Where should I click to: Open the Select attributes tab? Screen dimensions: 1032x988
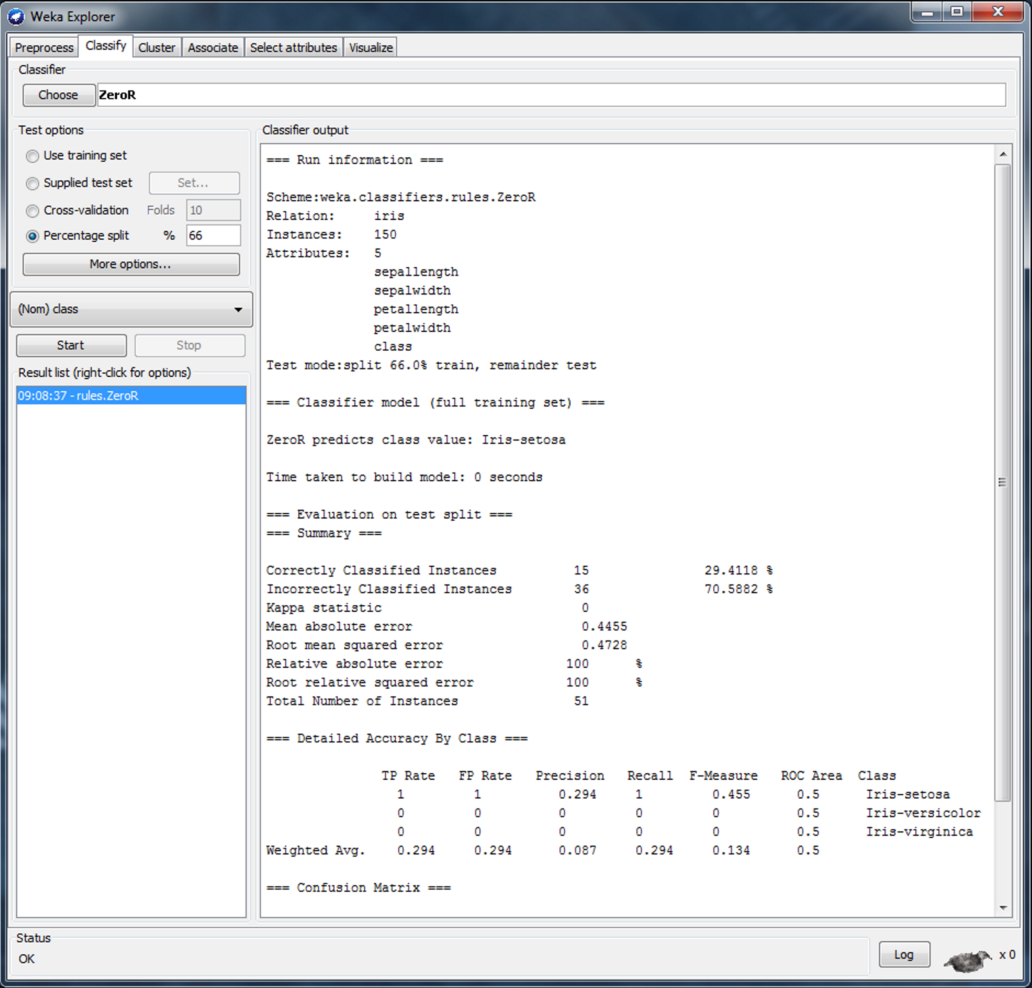[293, 48]
